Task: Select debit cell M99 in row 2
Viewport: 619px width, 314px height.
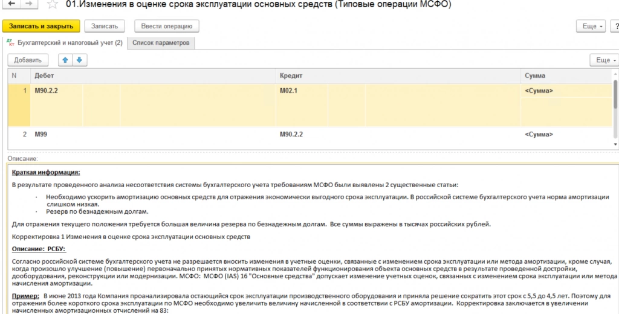Action: click(41, 135)
